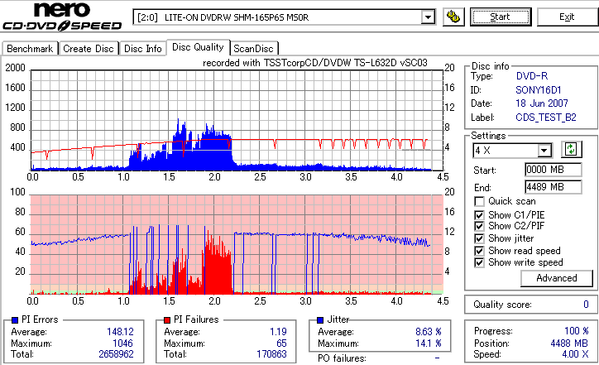599x365 pixels.
Task: Open Advanced settings button
Action: pyautogui.click(x=557, y=278)
